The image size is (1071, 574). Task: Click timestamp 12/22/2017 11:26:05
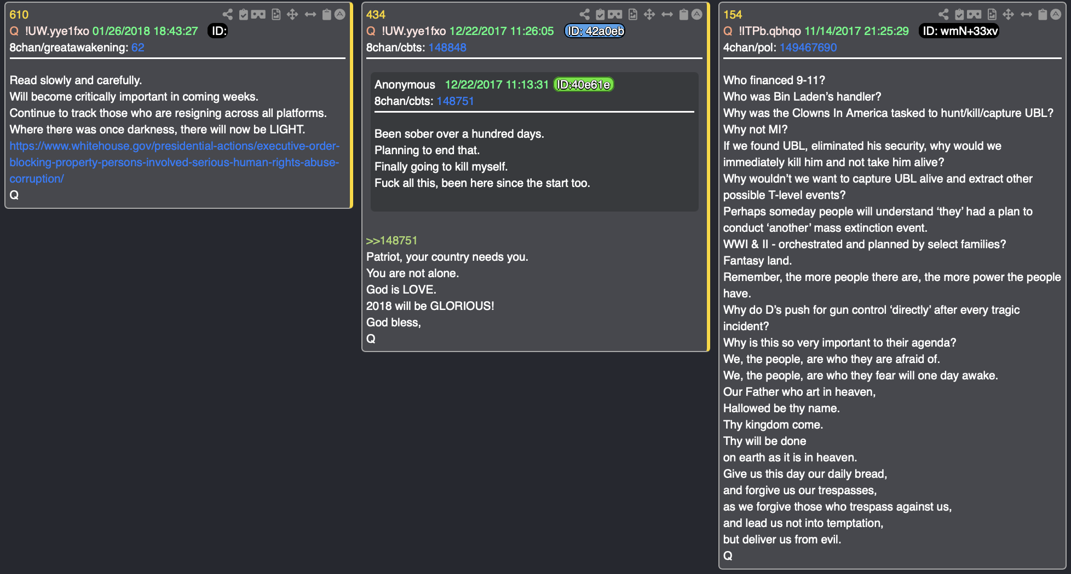[502, 31]
